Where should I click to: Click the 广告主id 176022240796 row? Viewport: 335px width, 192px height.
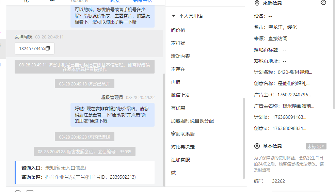click(283, 95)
